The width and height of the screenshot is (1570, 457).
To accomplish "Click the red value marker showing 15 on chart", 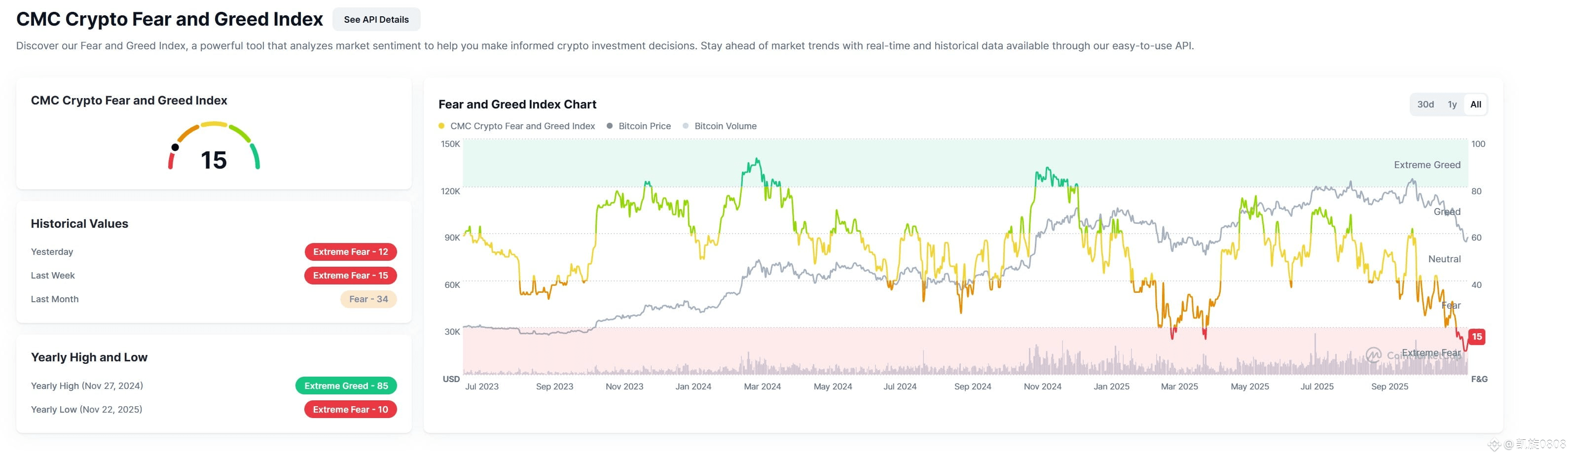I will coord(1477,336).
